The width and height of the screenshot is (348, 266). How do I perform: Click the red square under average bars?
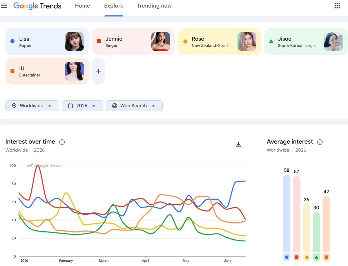[x=296, y=257]
